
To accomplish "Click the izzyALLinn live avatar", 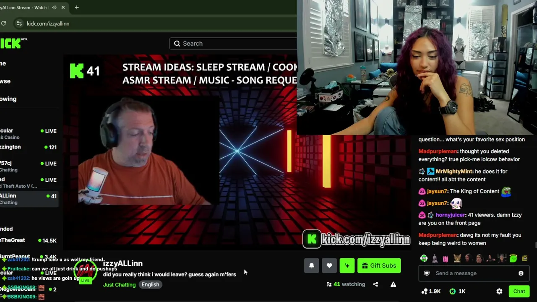I will click(x=86, y=271).
